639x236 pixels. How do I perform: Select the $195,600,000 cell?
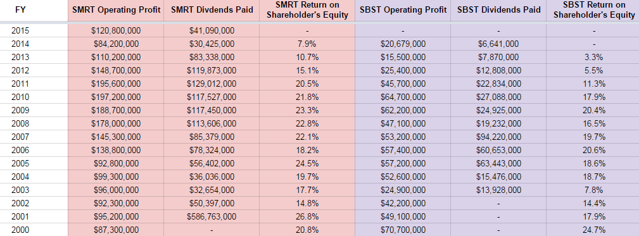116,84
